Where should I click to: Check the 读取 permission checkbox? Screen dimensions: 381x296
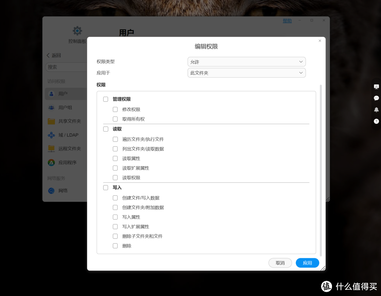[x=105, y=129]
